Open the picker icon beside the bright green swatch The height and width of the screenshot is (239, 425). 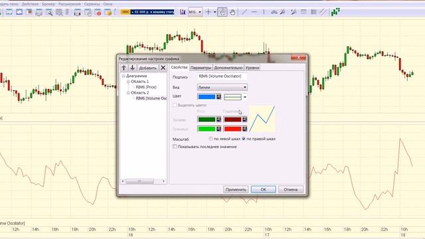218,129
